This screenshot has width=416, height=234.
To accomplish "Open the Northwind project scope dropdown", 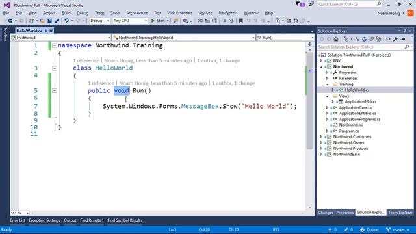I will [60, 38].
